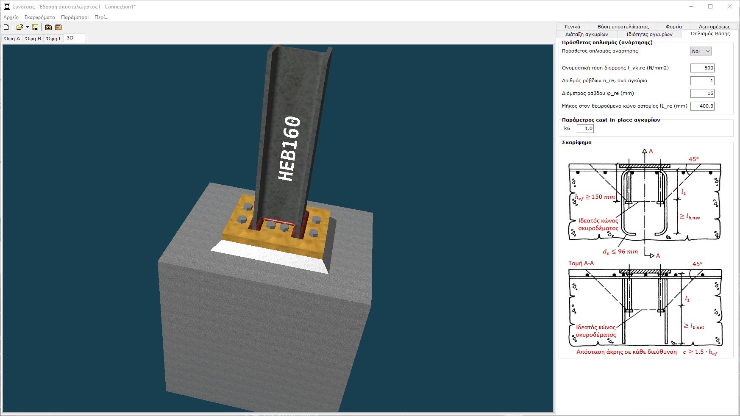This screenshot has height=416, width=740.
Task: Expand the Πρόσθετος οπλισμός ανάρτησης dropdown
Action: (x=701, y=51)
